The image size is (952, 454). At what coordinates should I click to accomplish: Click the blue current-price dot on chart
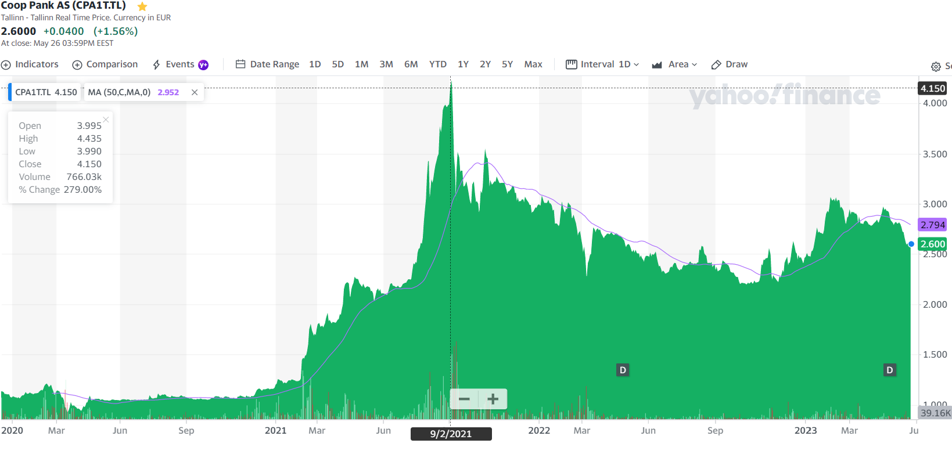(x=911, y=244)
